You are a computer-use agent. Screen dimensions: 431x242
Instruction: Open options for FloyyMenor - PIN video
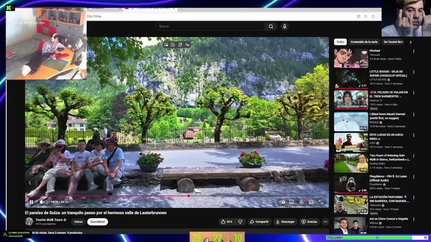pyautogui.click(x=414, y=177)
